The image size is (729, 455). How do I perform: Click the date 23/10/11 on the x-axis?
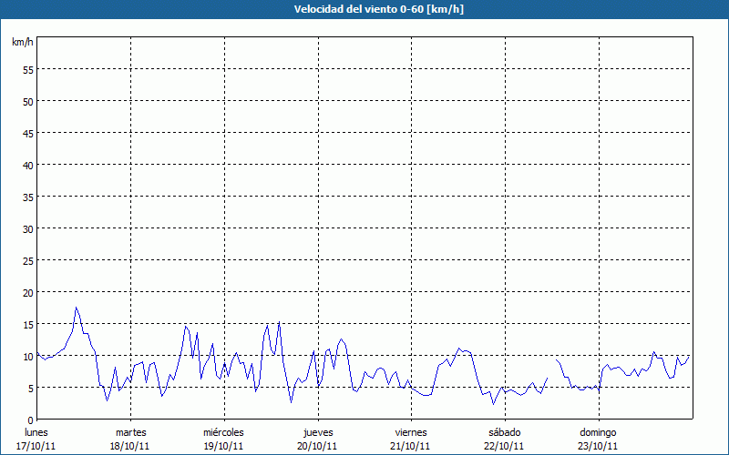[x=598, y=446]
